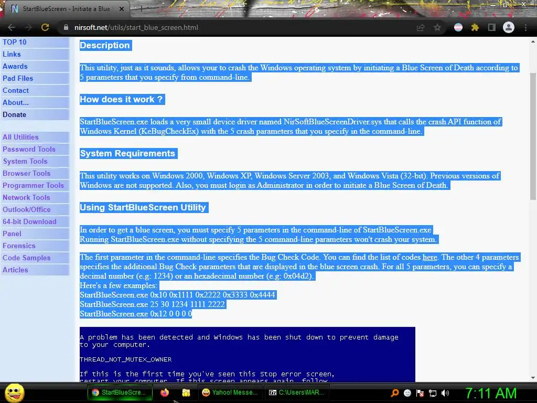The image size is (537, 403).
Task: Open the Chrome profile avatar
Action: 509,27
